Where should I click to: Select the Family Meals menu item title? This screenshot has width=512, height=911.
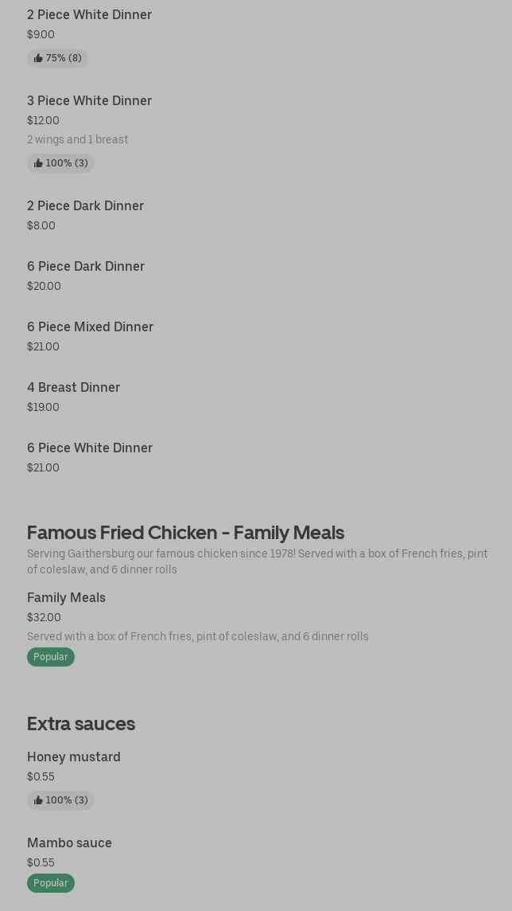point(66,597)
